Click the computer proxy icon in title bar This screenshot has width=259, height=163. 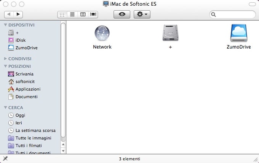tap(106, 4)
